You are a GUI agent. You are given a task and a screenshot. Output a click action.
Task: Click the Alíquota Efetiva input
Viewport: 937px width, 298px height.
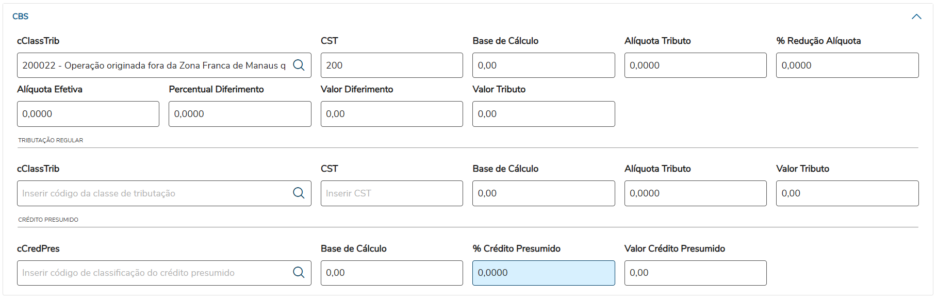pos(88,114)
